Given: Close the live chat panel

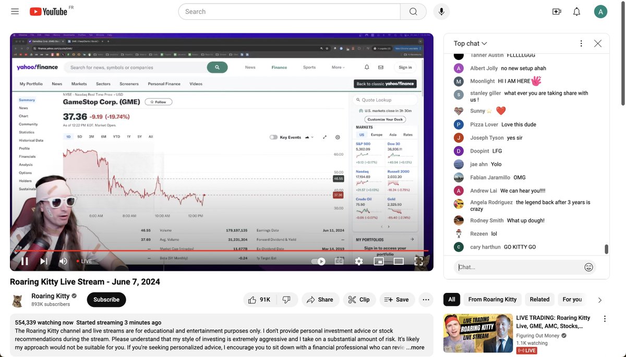Looking at the screenshot, I should pyautogui.click(x=598, y=44).
